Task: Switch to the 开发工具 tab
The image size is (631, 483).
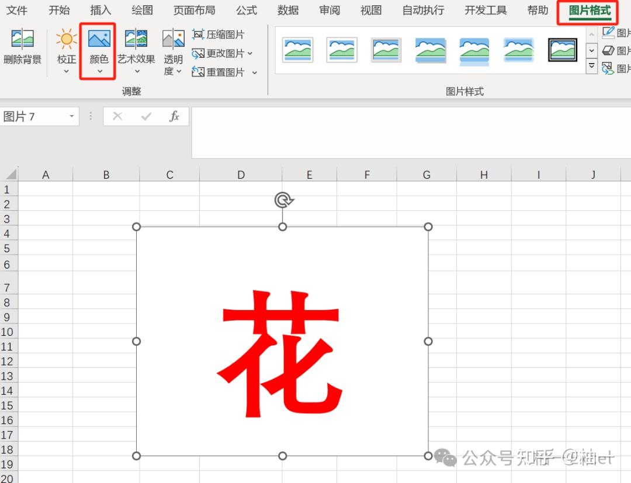Action: coord(486,10)
